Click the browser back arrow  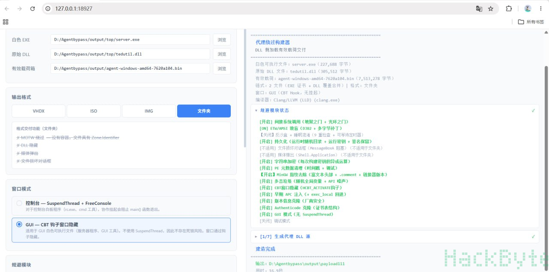(7, 9)
